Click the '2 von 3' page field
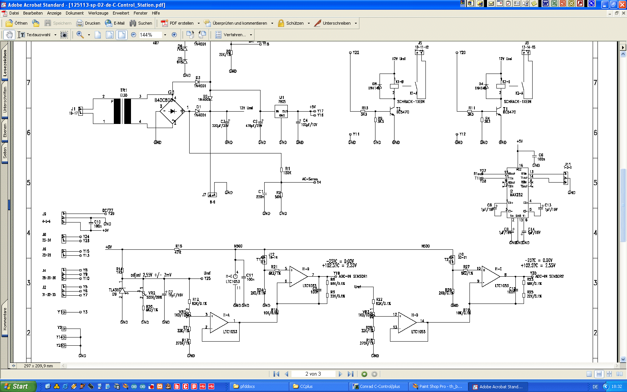Viewport: 627px width, 392px height. tap(313, 374)
